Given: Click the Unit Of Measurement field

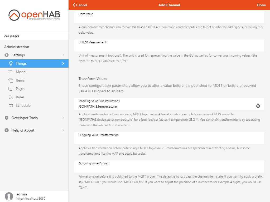Looking at the screenshot, I should pyautogui.click(x=169, y=48).
